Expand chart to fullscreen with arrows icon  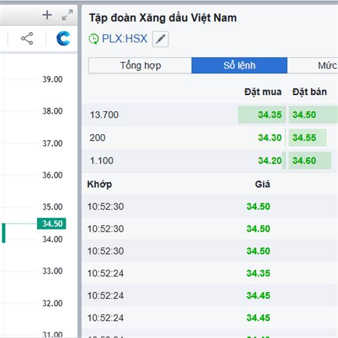coord(67,15)
